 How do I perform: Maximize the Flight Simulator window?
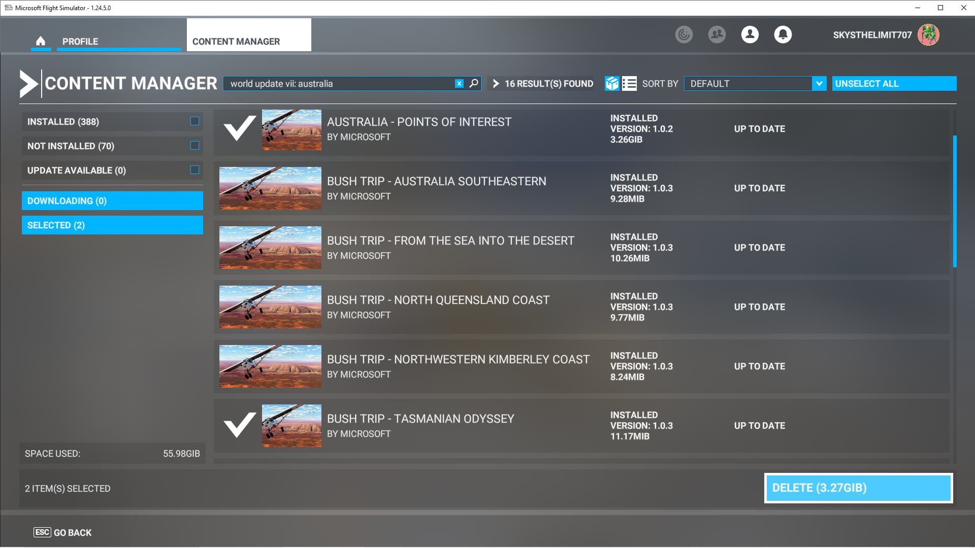(x=940, y=8)
